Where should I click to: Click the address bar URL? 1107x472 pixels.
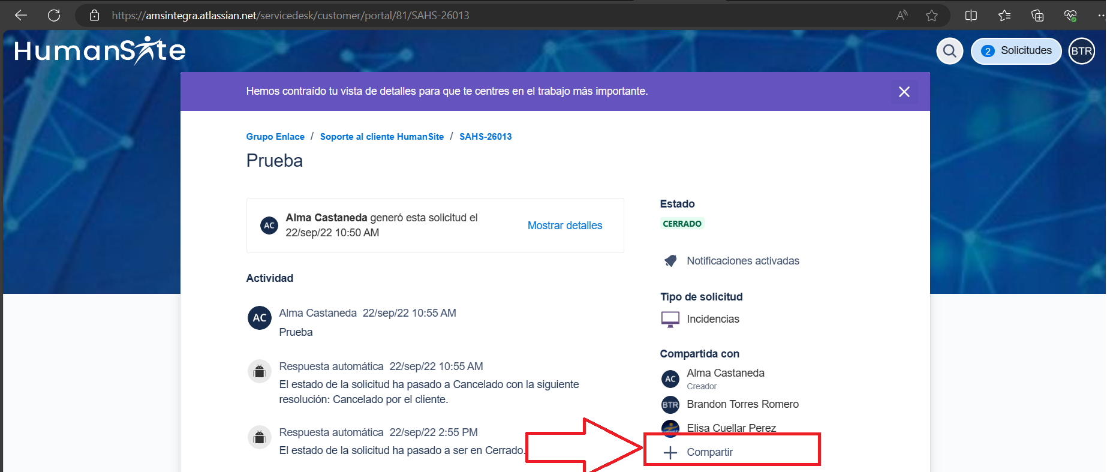point(290,16)
